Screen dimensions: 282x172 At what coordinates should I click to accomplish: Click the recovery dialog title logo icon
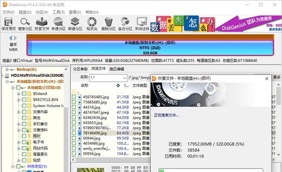(x=154, y=78)
